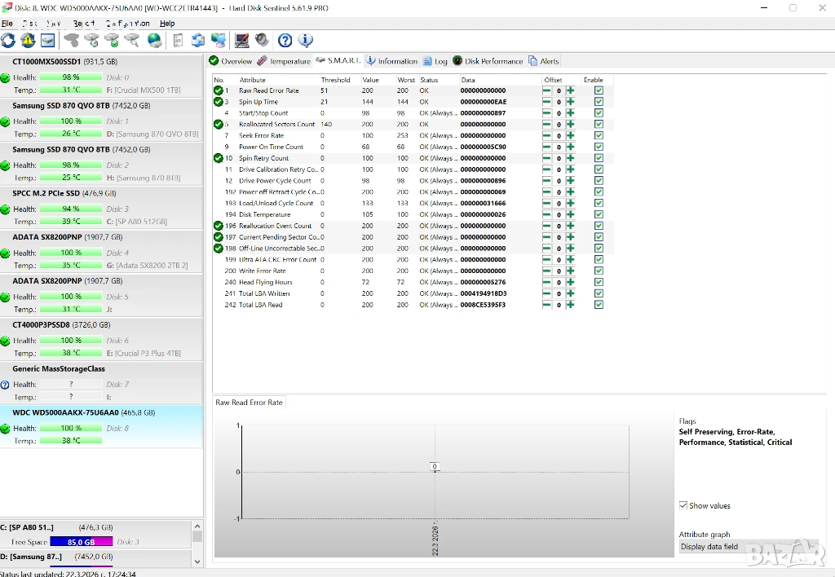Toggle Enable checkbox for Total LBA Read
Viewport: 835px width, 577px height.
(599, 305)
